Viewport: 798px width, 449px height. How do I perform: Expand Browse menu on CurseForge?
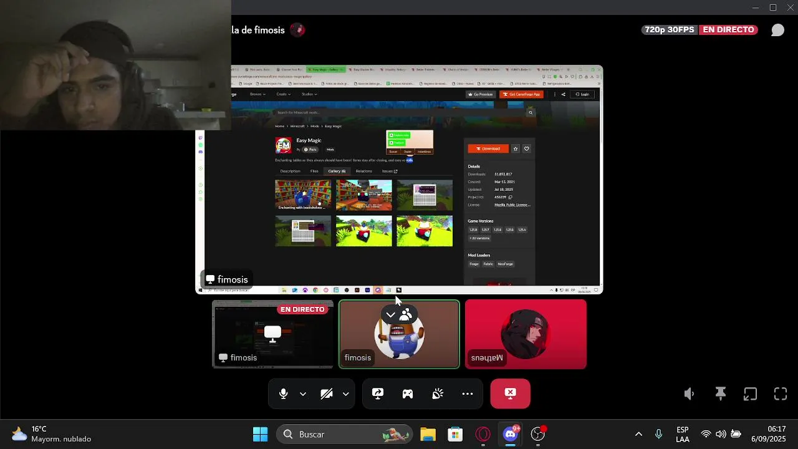[257, 94]
